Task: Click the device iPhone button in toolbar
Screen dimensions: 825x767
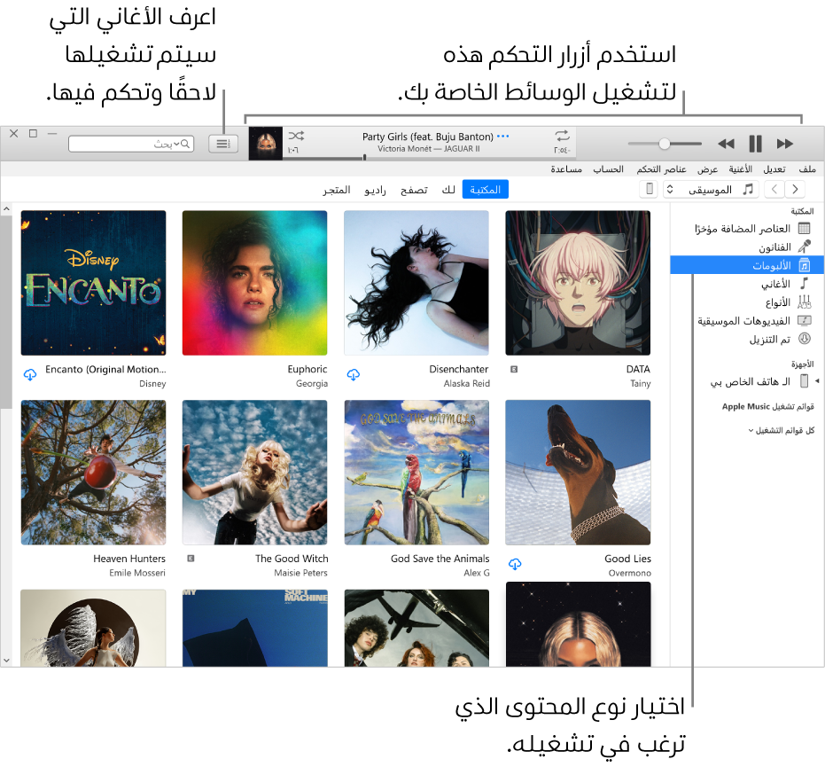Action: coord(650,189)
